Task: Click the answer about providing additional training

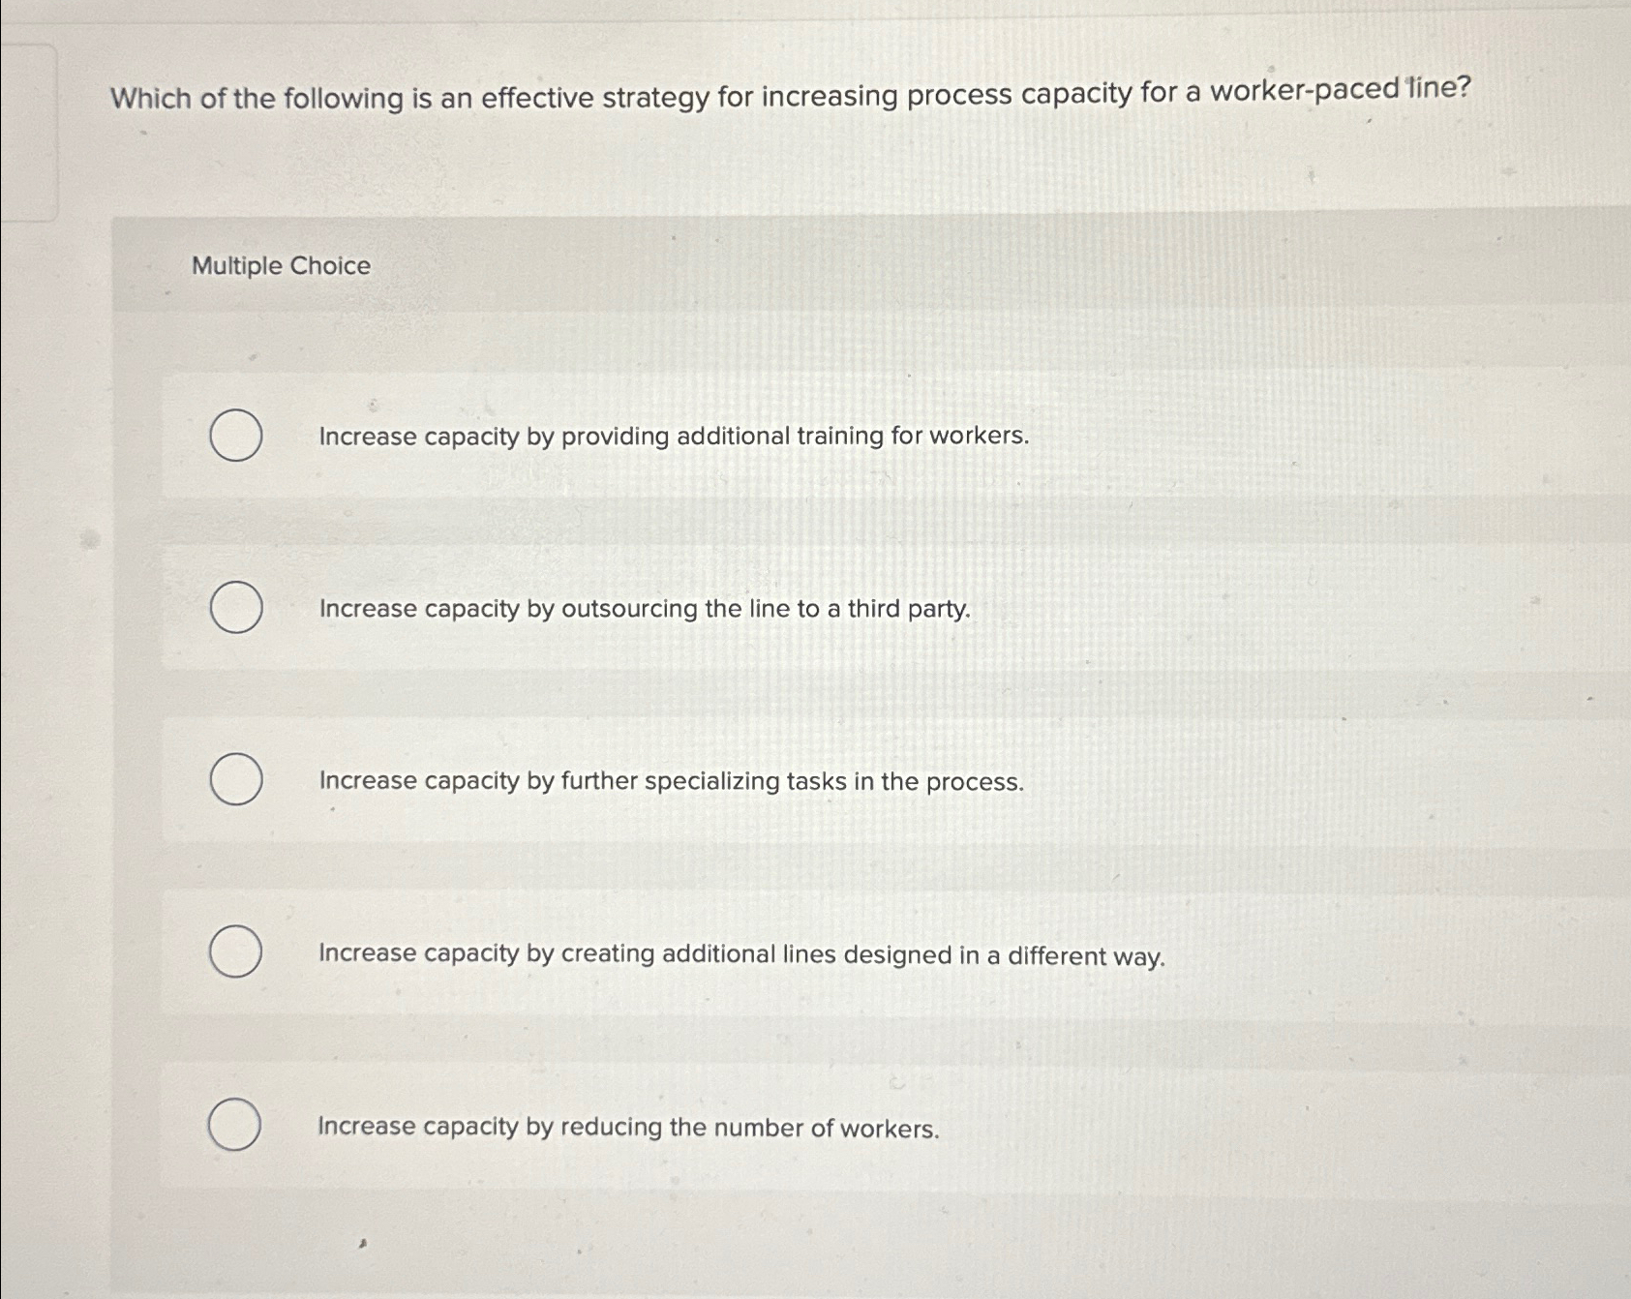Action: [673, 438]
